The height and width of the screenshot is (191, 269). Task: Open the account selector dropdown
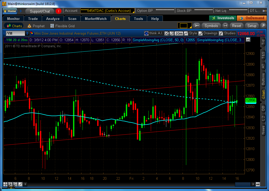(x=107, y=10)
